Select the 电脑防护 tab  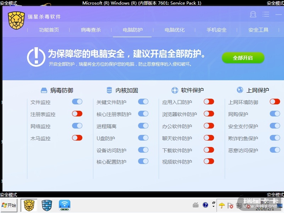point(132,30)
